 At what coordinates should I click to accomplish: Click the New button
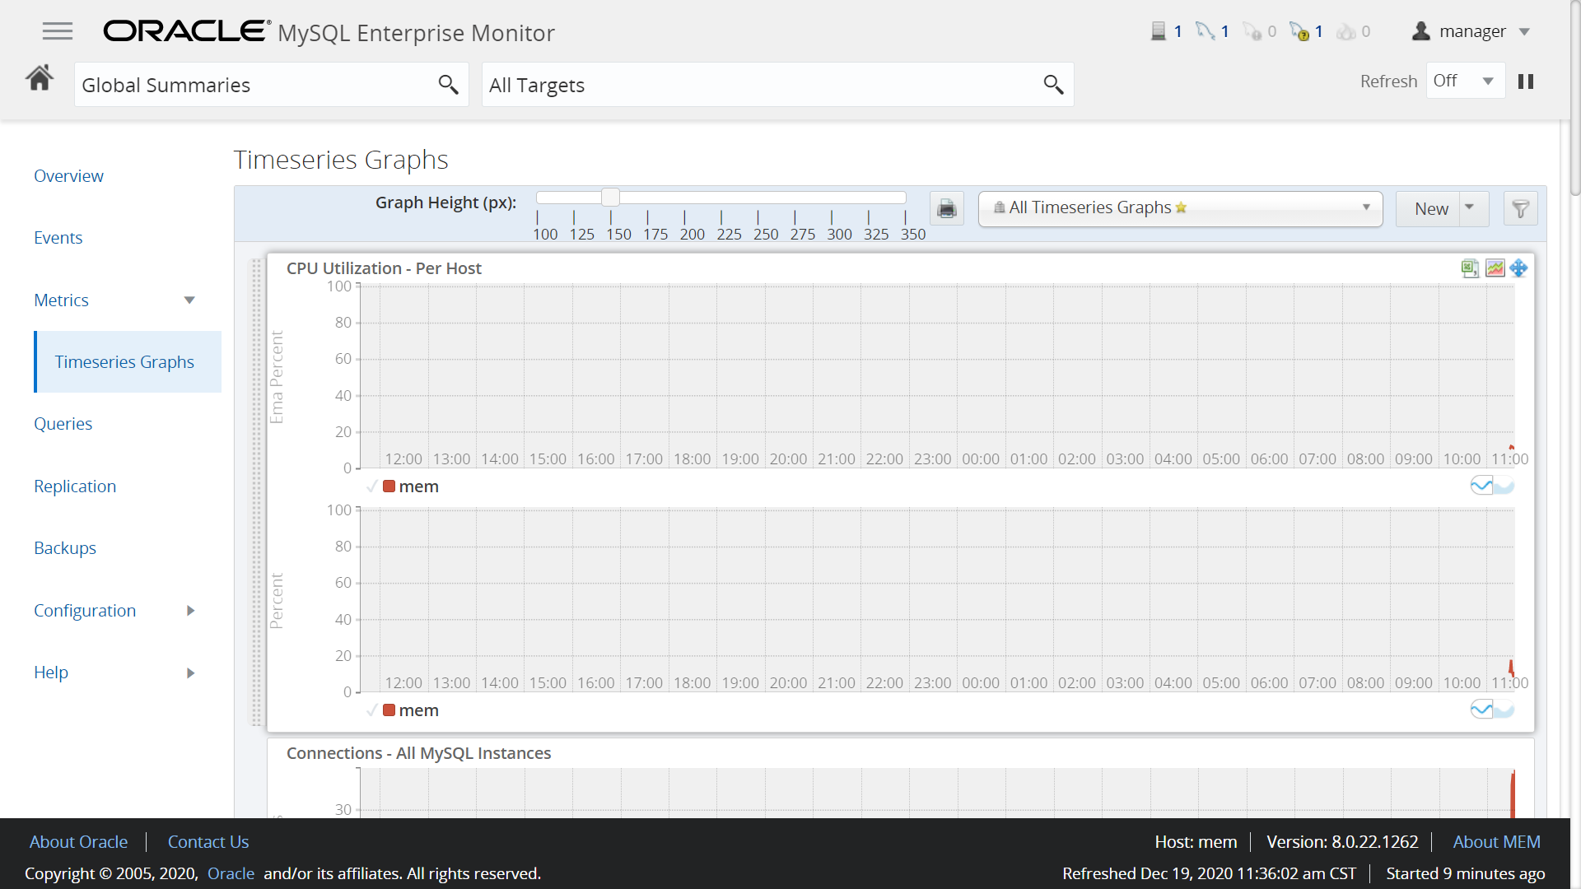pos(1431,209)
